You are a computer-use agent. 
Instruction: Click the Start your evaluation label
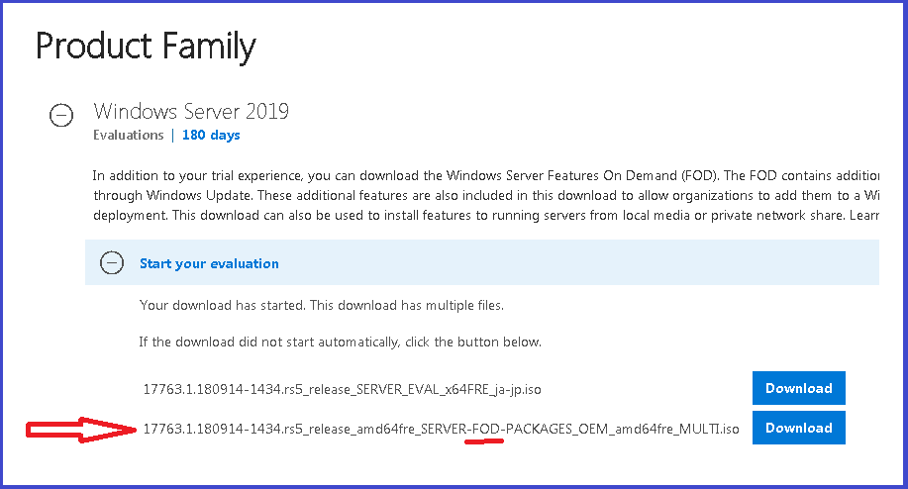tap(209, 264)
